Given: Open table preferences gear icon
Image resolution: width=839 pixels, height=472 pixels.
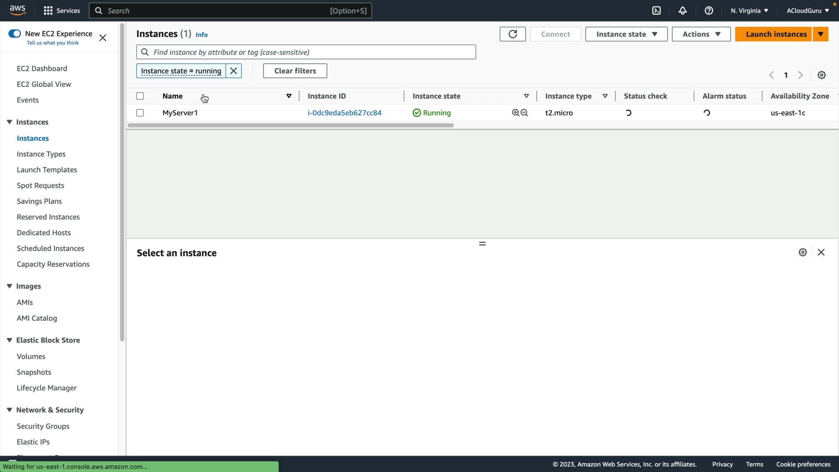Looking at the screenshot, I should coord(822,75).
